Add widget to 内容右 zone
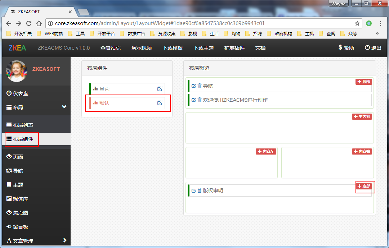This screenshot has height=248, width=389. pos(362,151)
